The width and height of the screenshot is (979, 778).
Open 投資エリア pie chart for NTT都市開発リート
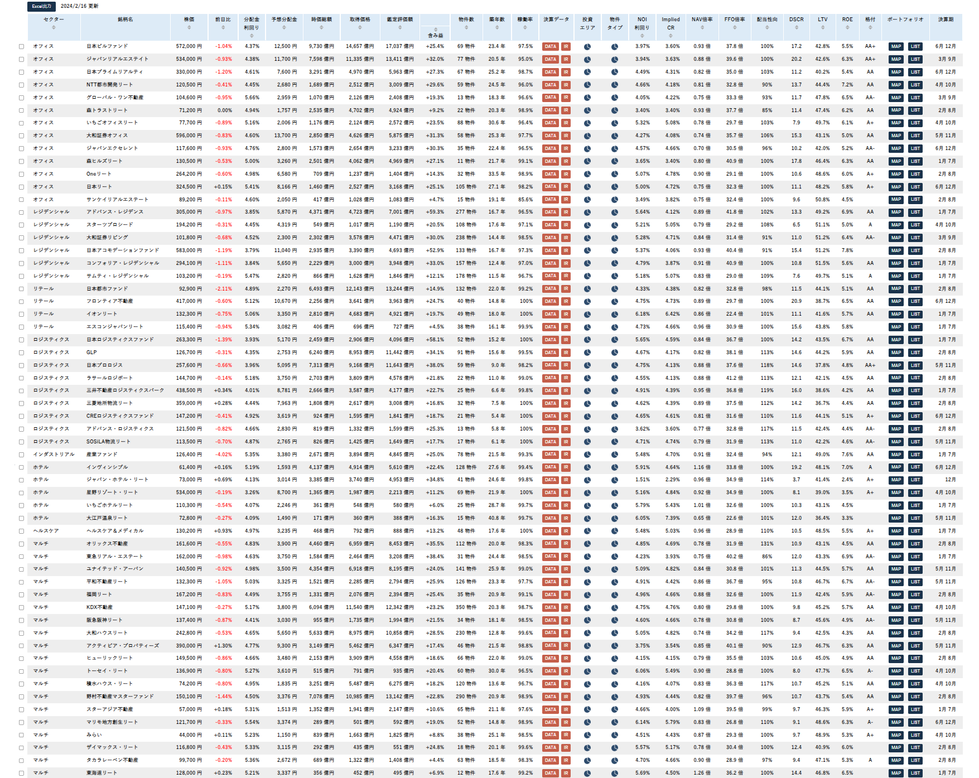pyautogui.click(x=587, y=85)
